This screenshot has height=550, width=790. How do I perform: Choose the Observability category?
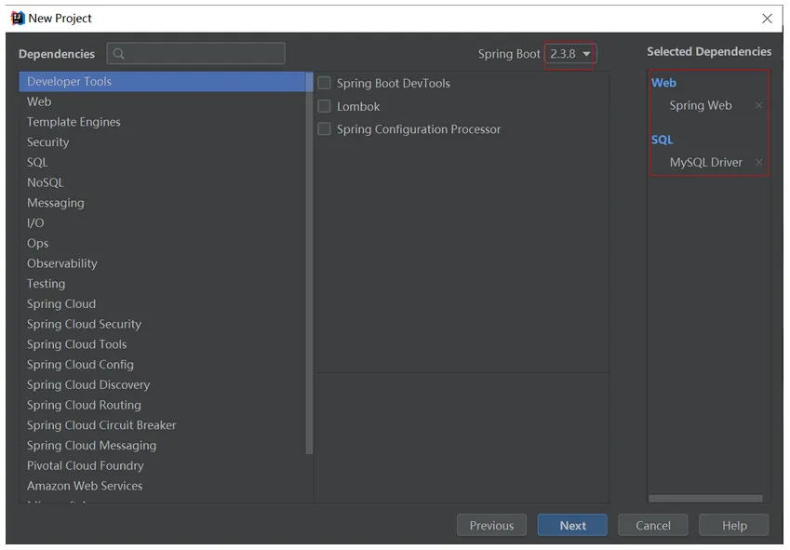(162, 263)
